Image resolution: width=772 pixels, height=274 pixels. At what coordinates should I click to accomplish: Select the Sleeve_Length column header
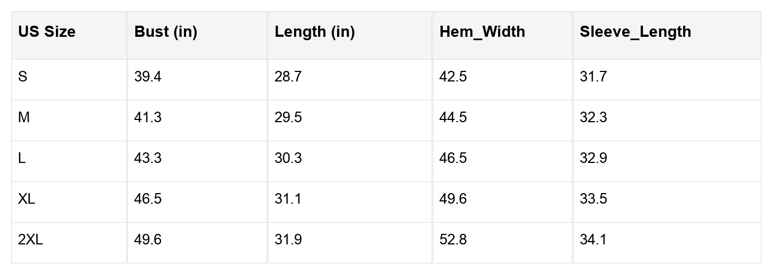click(x=635, y=32)
